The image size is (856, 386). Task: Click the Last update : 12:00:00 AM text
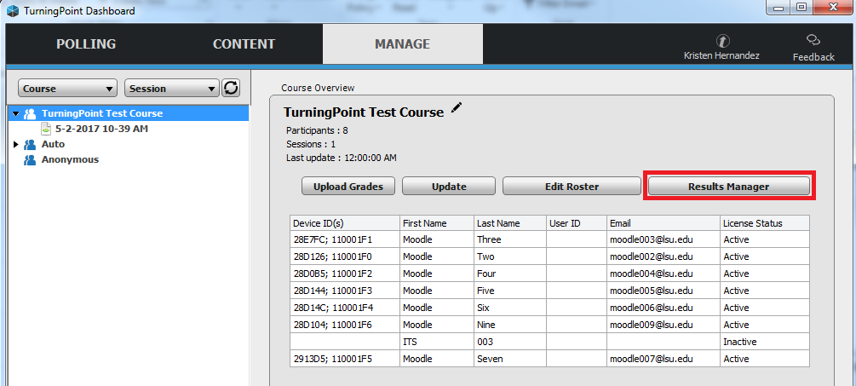[342, 158]
